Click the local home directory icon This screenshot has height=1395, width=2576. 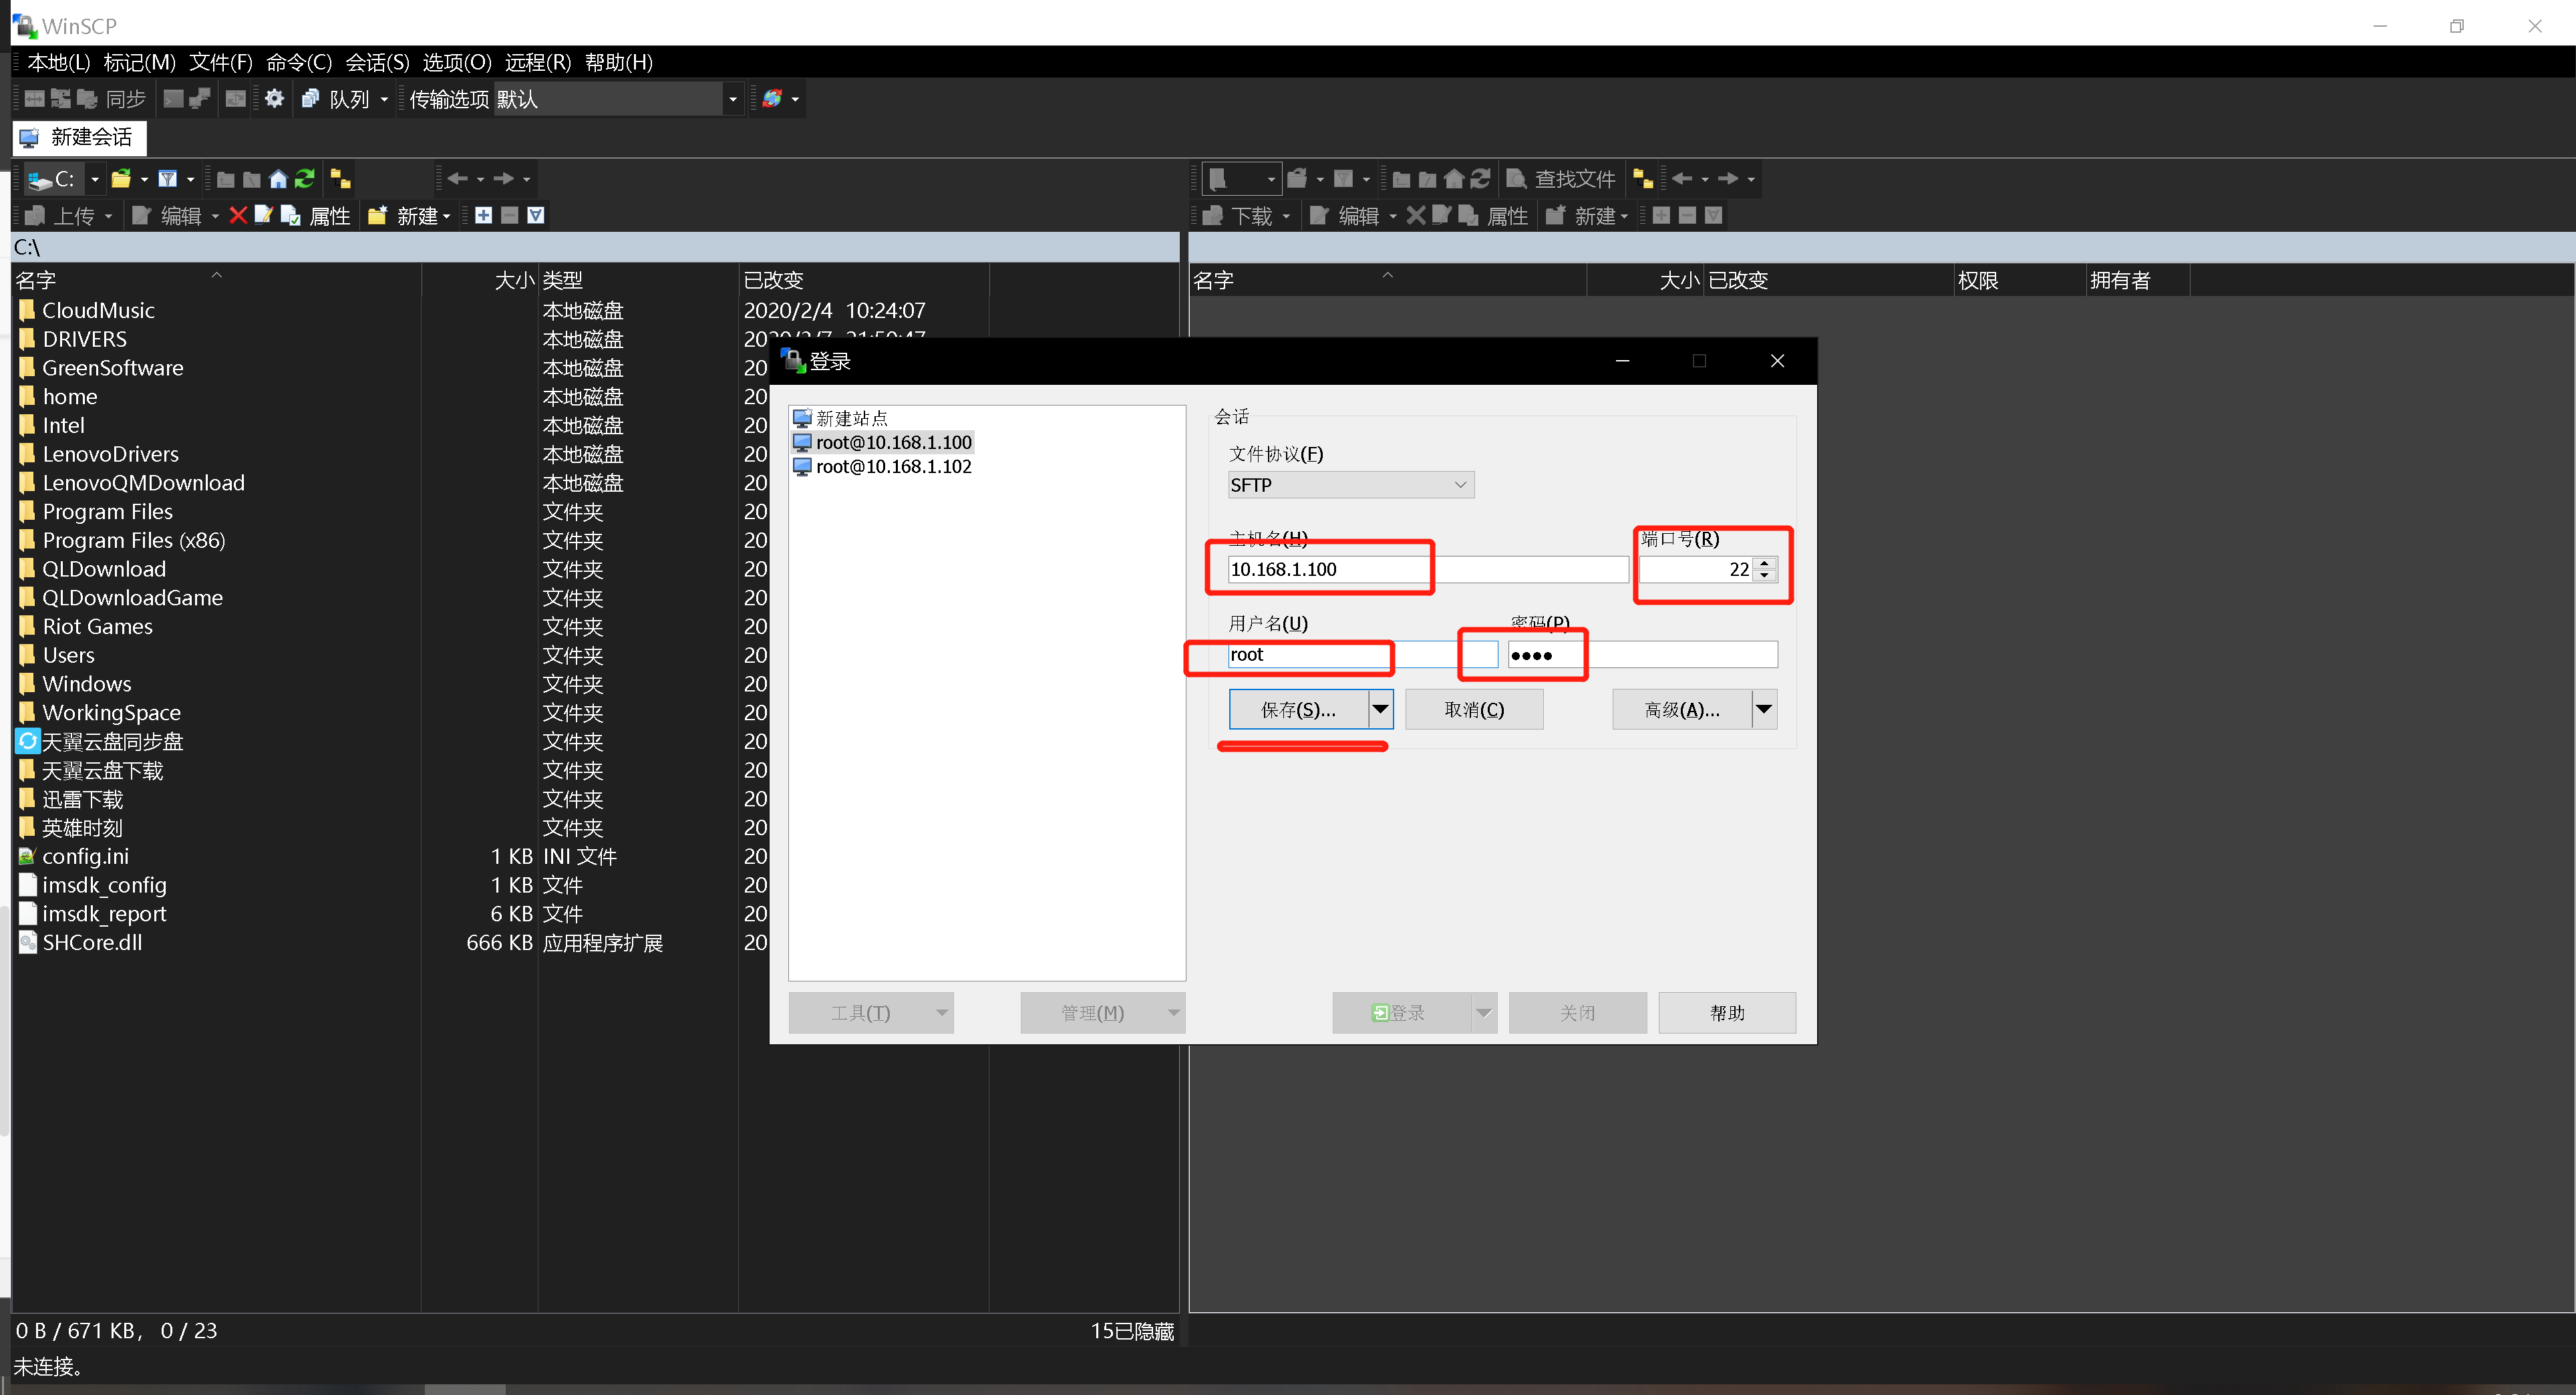coord(278,179)
